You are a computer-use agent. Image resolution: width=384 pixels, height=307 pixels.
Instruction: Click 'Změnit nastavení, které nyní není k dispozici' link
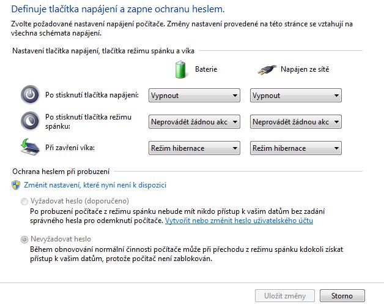pyautogui.click(x=94, y=184)
